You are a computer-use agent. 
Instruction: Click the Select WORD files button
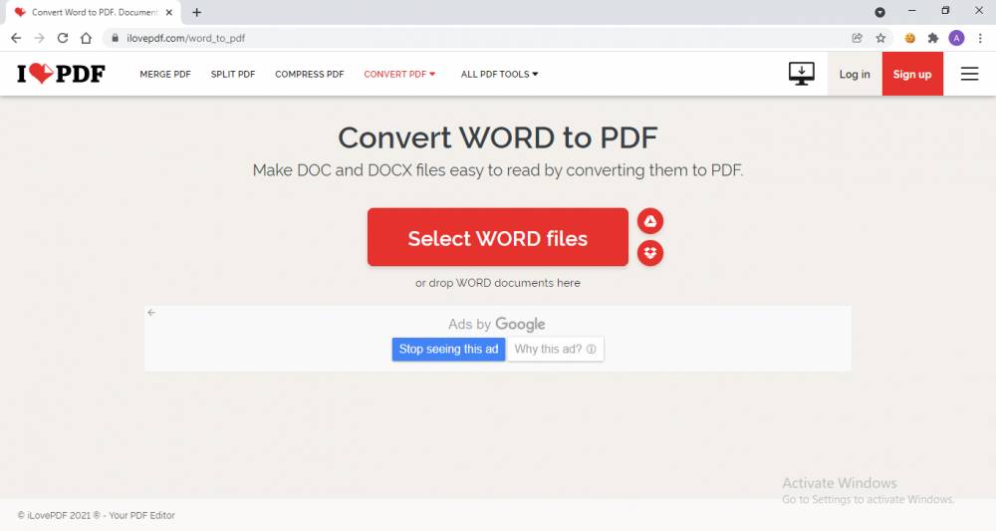(497, 237)
